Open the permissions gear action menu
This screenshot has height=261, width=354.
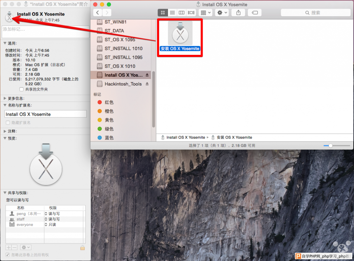(x=25, y=248)
